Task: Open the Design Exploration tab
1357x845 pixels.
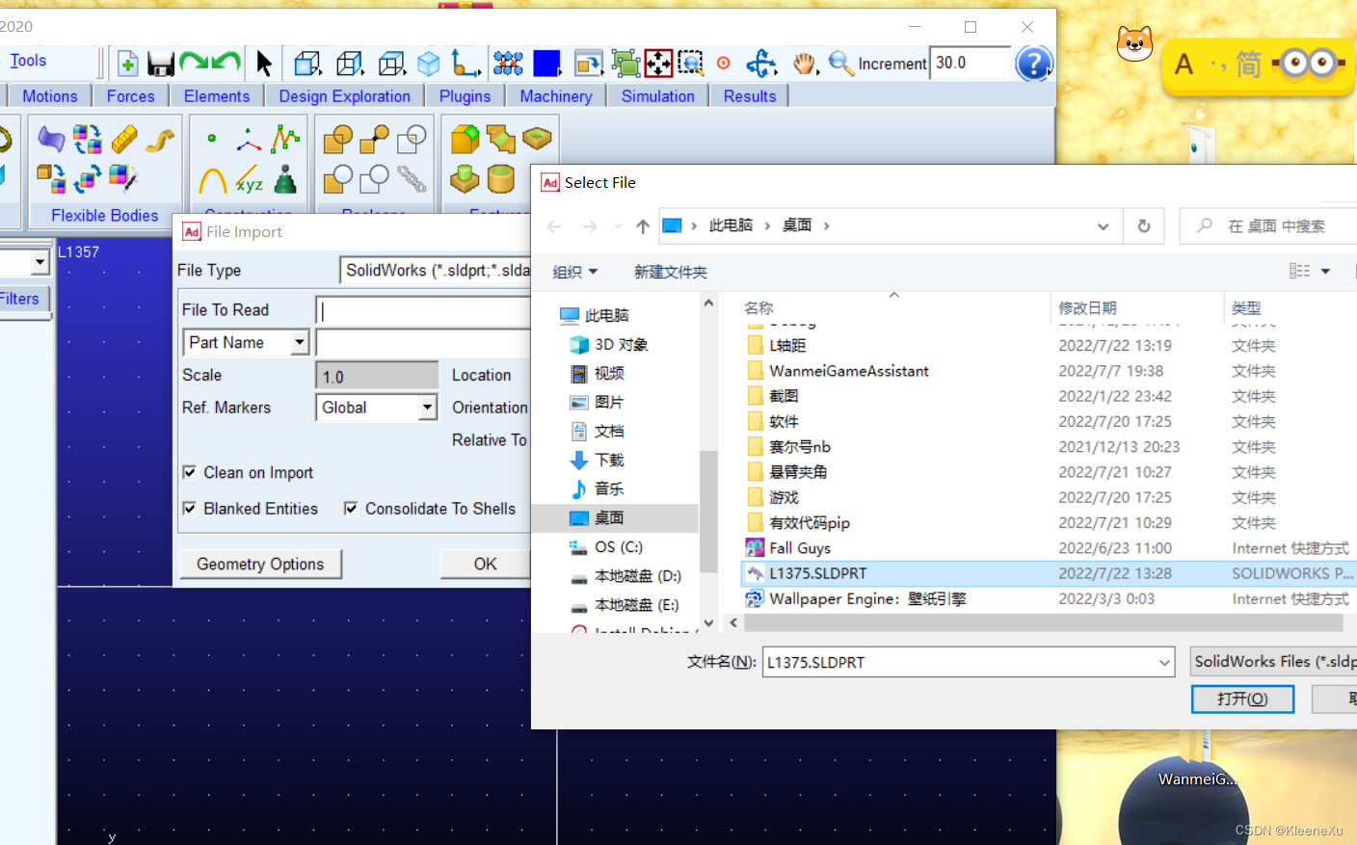Action: click(344, 96)
